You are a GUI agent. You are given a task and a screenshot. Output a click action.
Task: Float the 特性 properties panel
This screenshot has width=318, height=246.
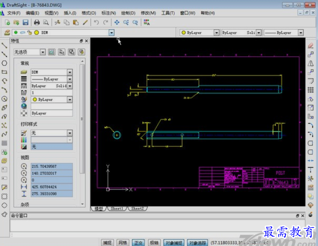(x=82, y=41)
